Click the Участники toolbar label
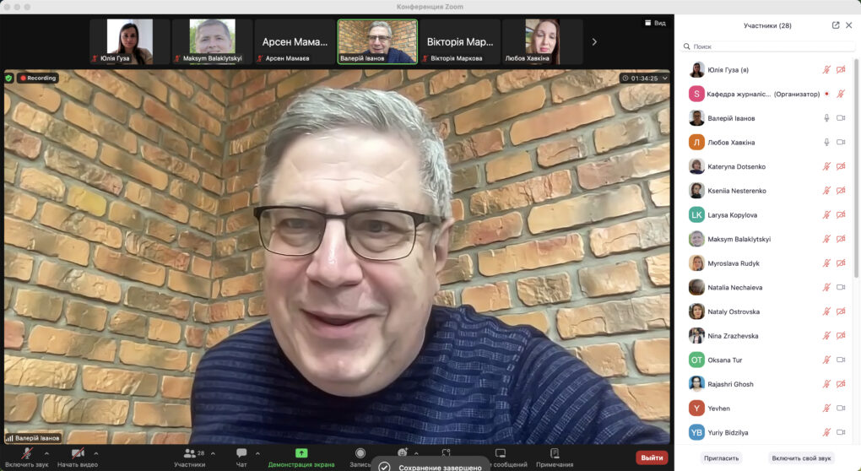 (x=189, y=464)
